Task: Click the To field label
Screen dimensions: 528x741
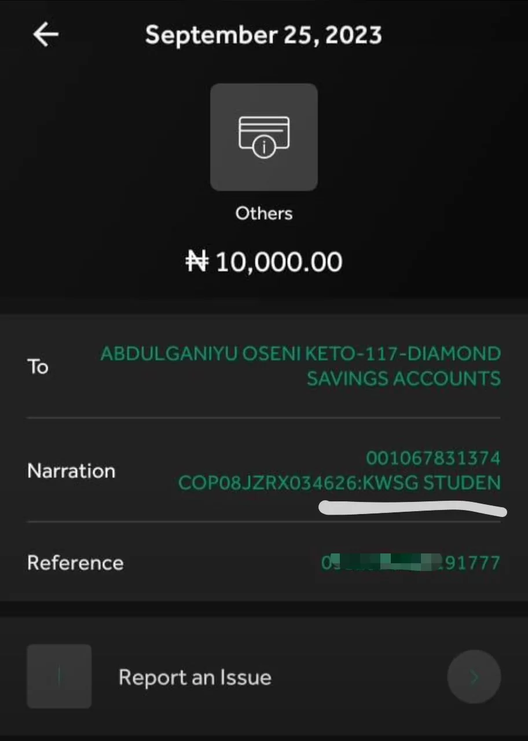Action: pyautogui.click(x=38, y=366)
